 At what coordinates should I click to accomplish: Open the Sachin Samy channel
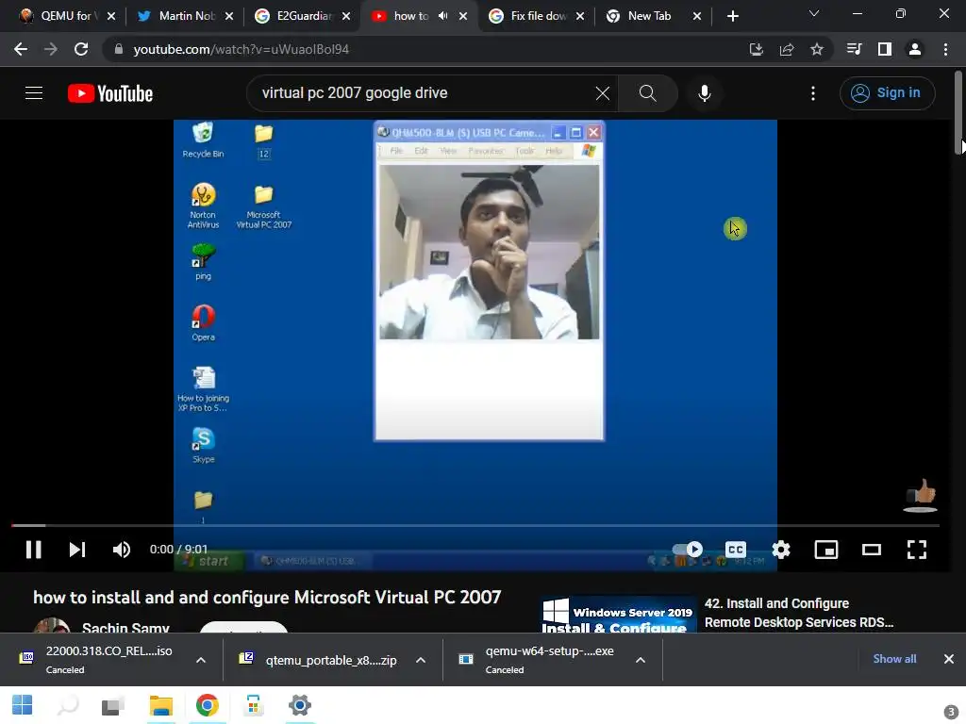(x=125, y=627)
